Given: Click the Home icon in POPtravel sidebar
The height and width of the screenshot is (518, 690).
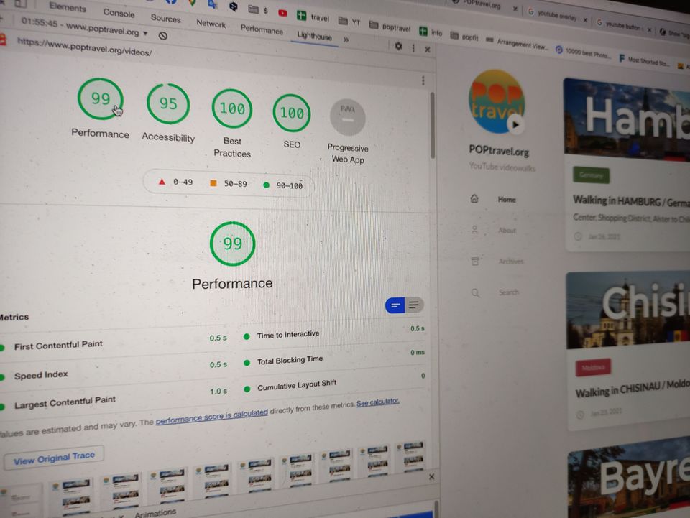Looking at the screenshot, I should [x=474, y=199].
